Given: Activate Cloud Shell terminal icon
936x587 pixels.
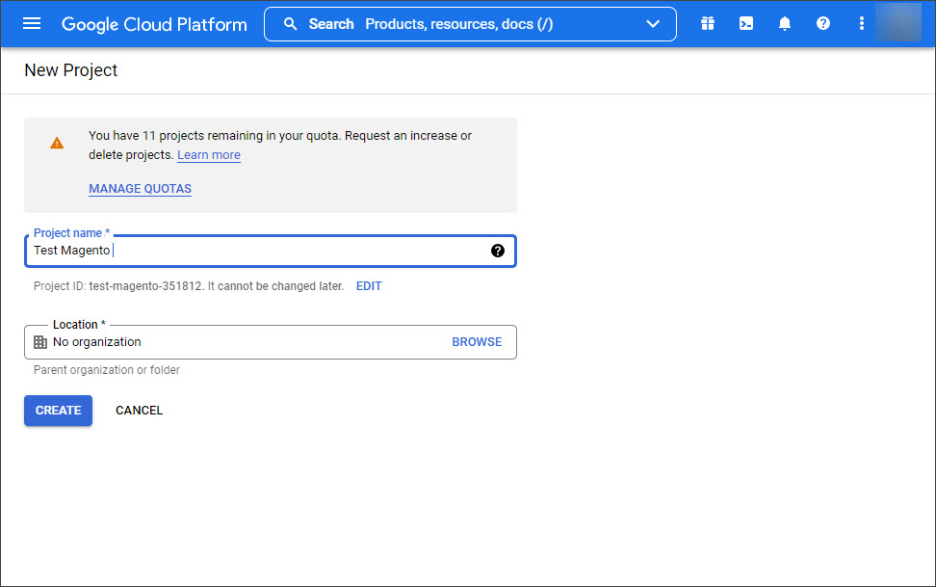Looking at the screenshot, I should 746,23.
